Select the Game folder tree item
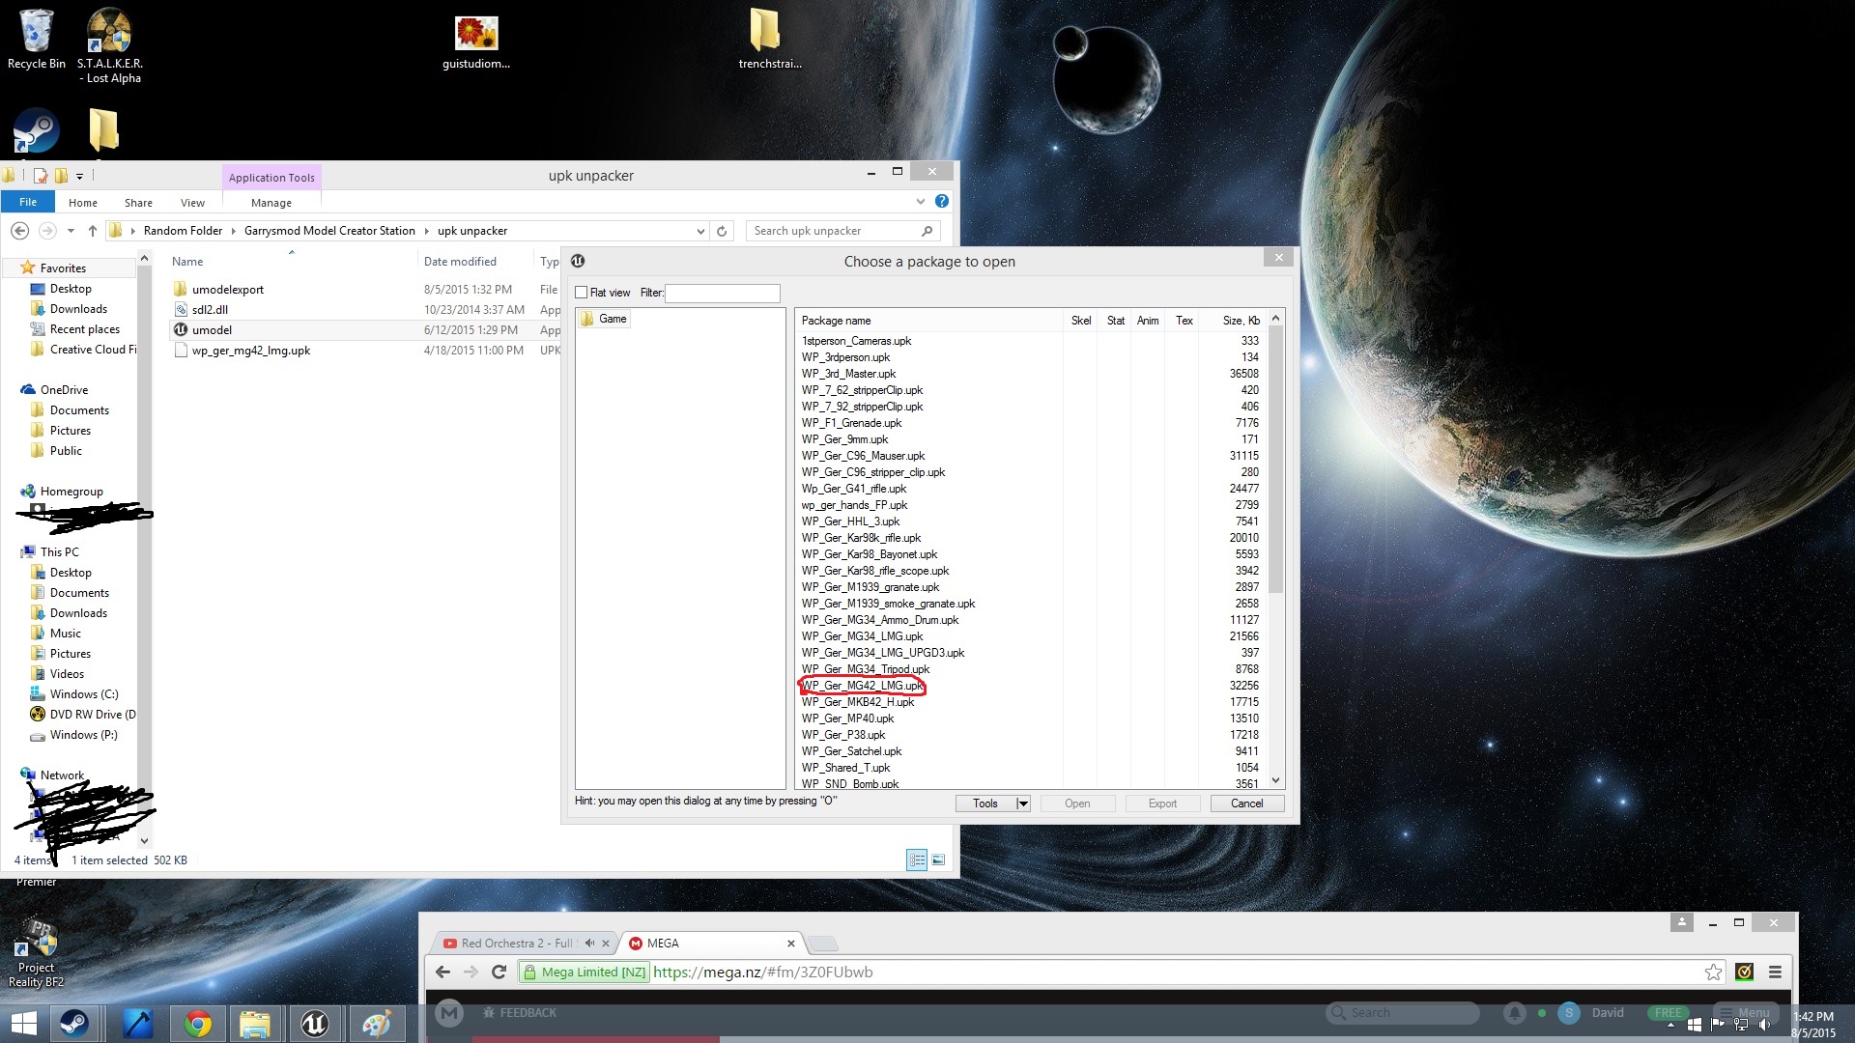Viewport: 1855px width, 1043px height. (612, 319)
